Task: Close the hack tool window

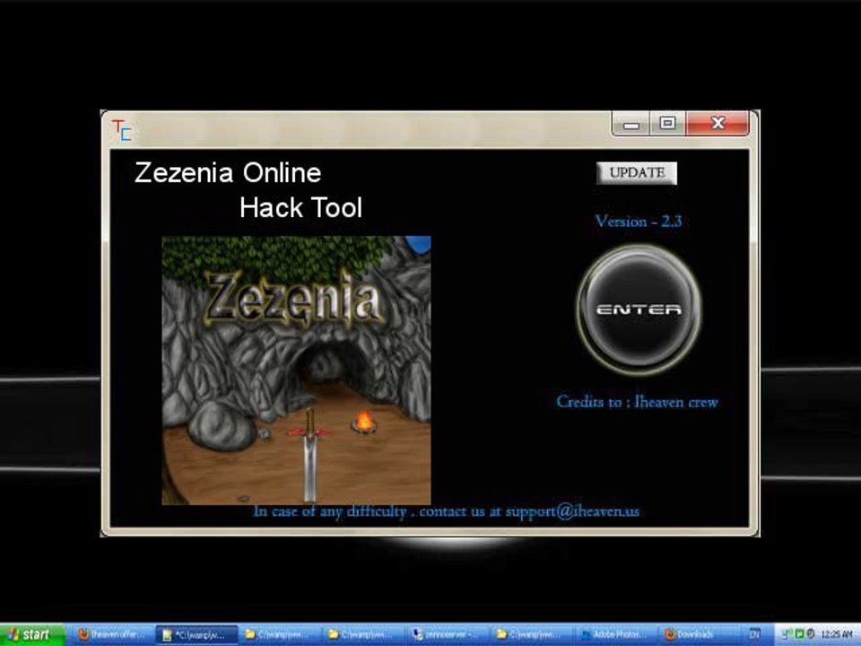Action: click(x=717, y=123)
